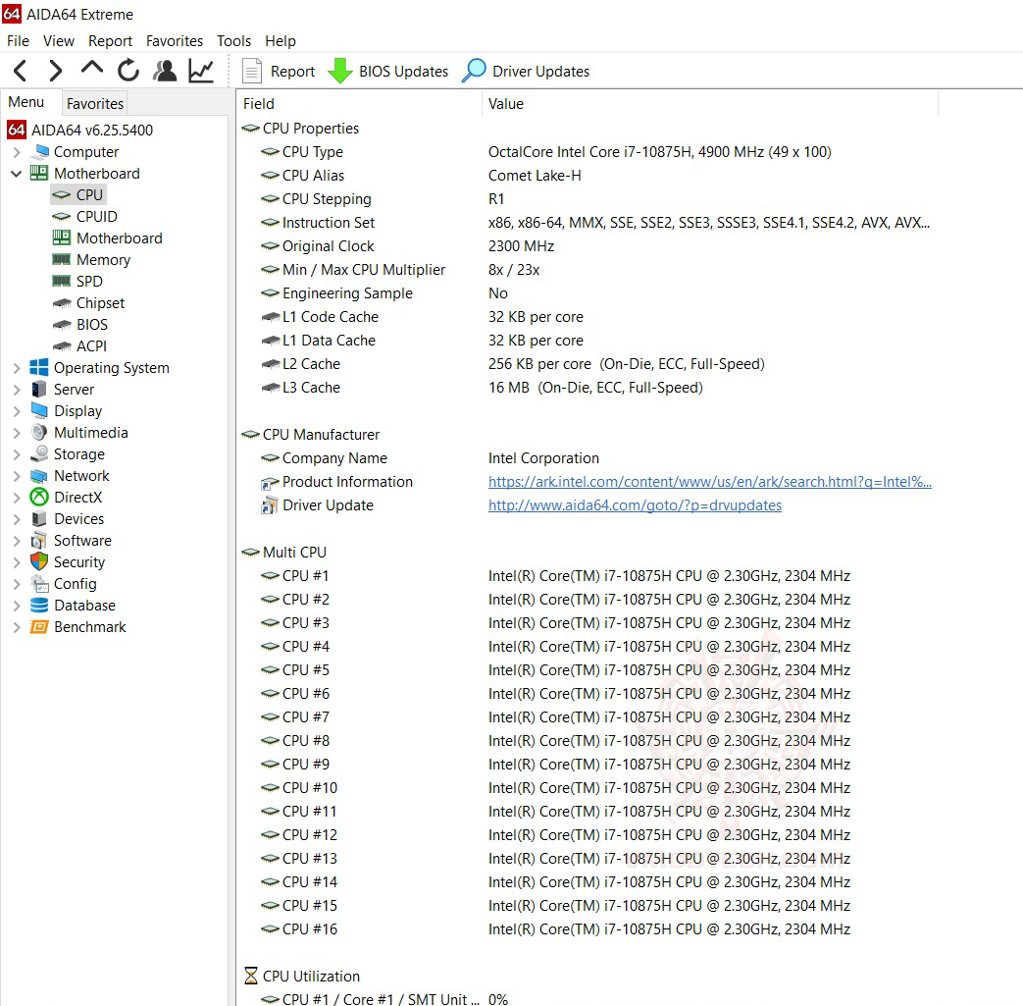This screenshot has width=1023, height=1006.
Task: Expand the Storage tree node
Action: click(x=17, y=454)
